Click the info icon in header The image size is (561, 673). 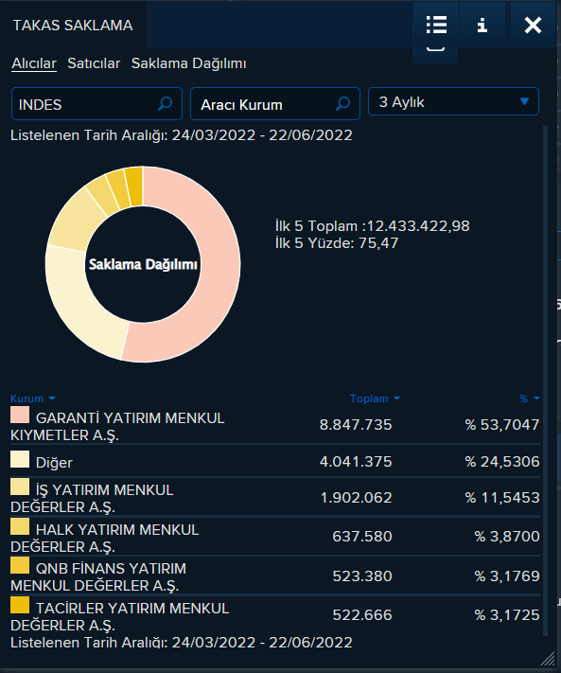click(482, 25)
